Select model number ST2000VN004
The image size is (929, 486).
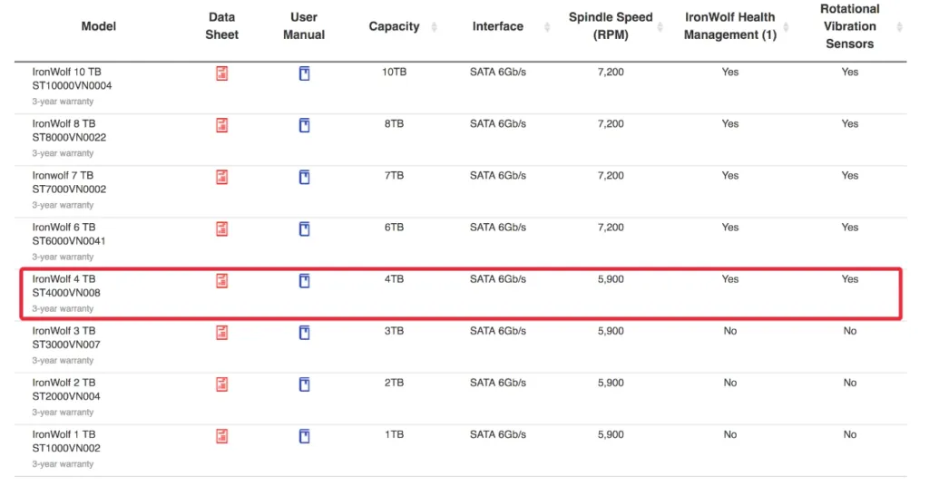pos(66,396)
